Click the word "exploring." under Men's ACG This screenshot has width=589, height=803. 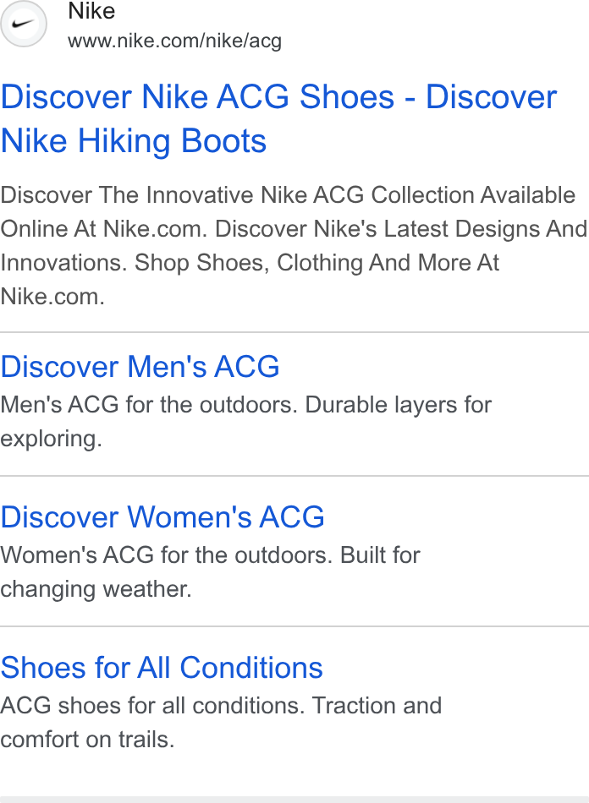[x=52, y=439]
